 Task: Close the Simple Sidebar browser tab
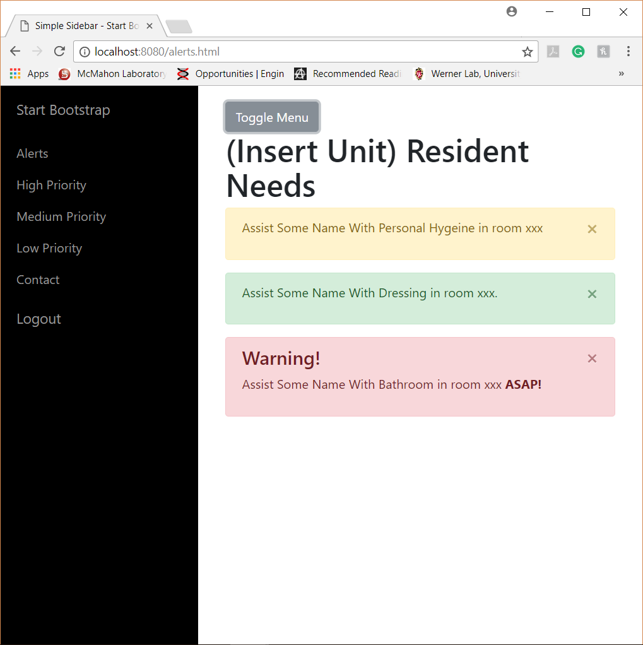[x=150, y=26]
